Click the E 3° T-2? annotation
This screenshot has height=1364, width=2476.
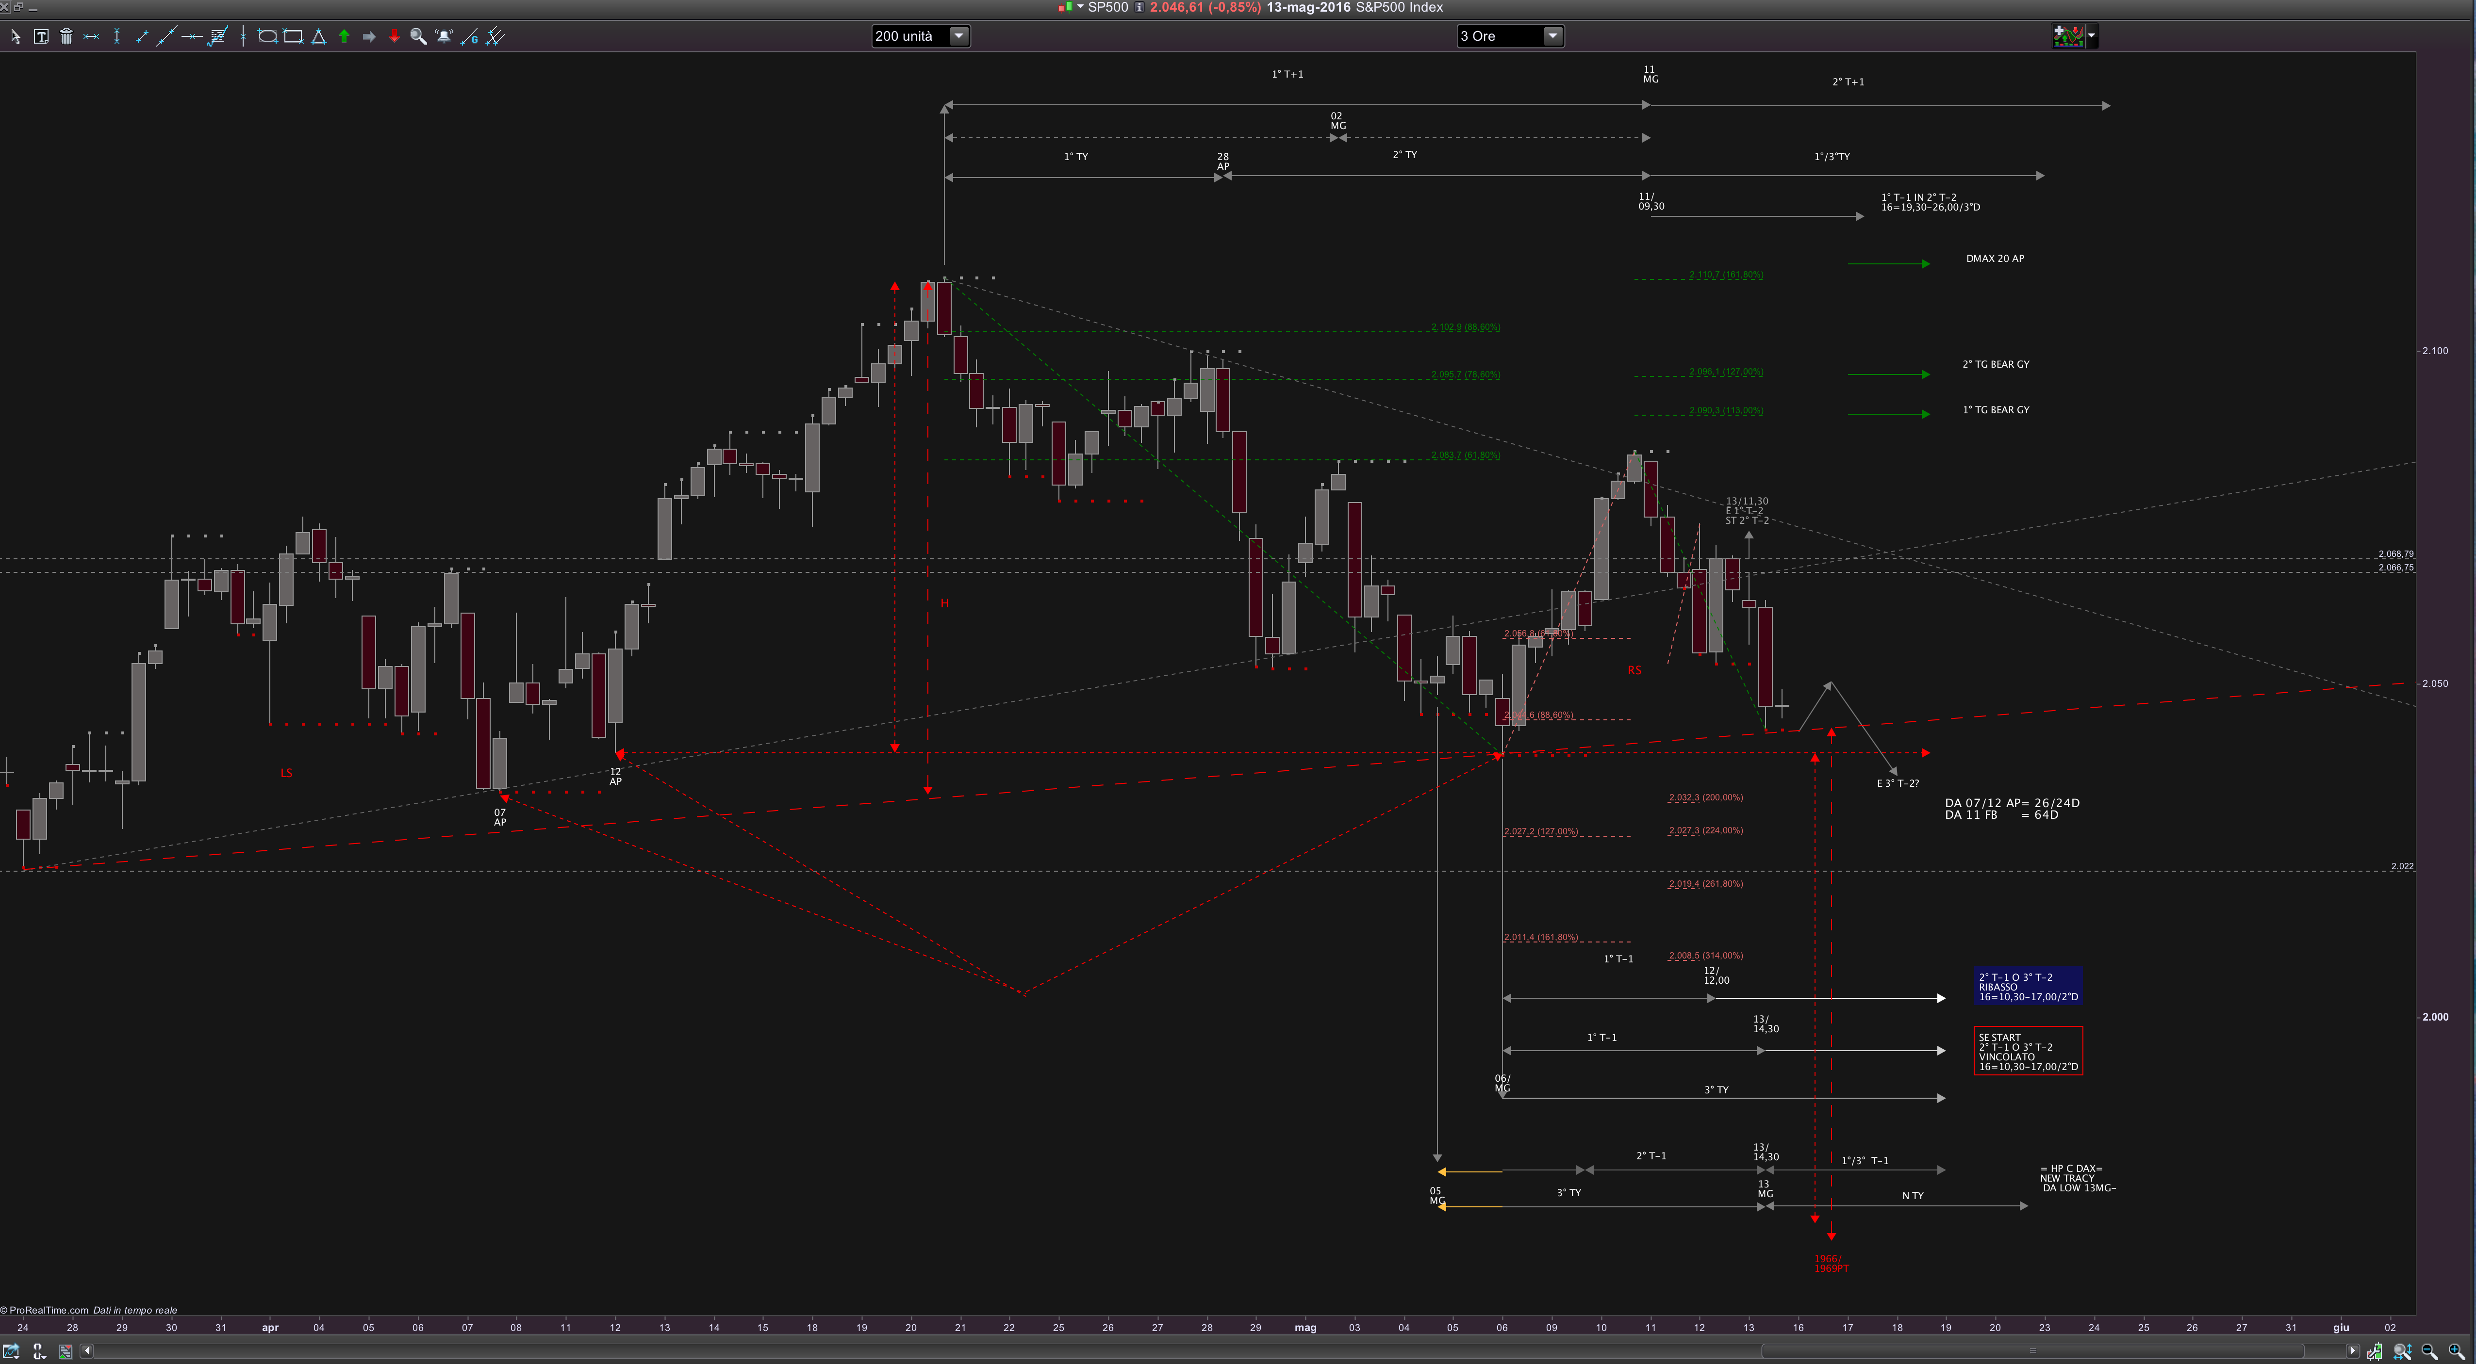click(1898, 784)
